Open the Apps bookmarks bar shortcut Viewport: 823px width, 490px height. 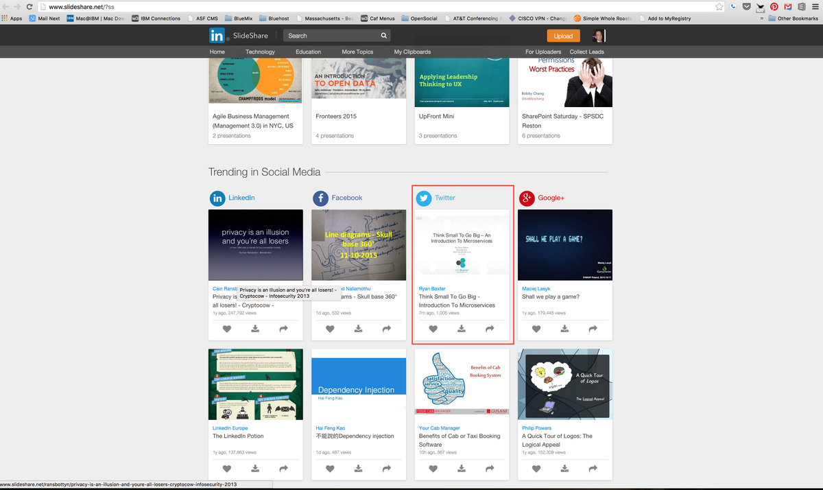tap(12, 19)
